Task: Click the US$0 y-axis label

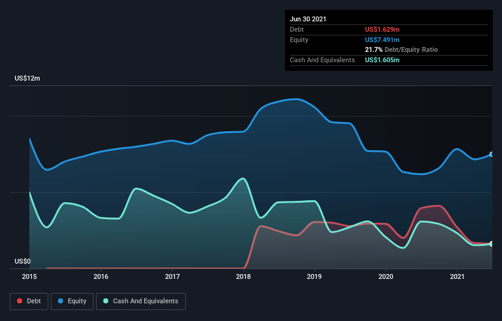Action: (x=23, y=261)
